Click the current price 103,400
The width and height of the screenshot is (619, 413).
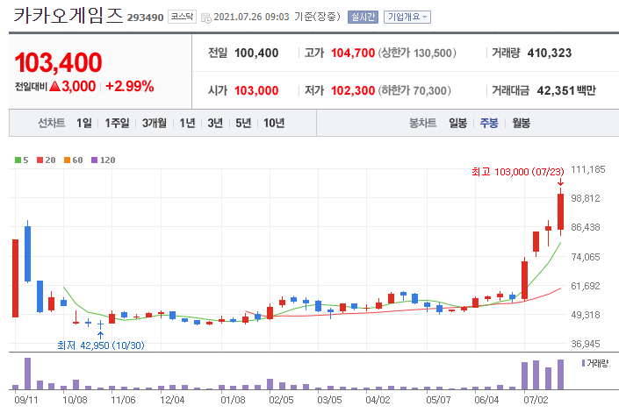click(x=59, y=62)
